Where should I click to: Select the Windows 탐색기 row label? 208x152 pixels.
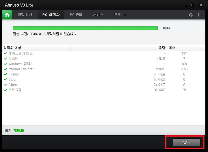click(21, 64)
